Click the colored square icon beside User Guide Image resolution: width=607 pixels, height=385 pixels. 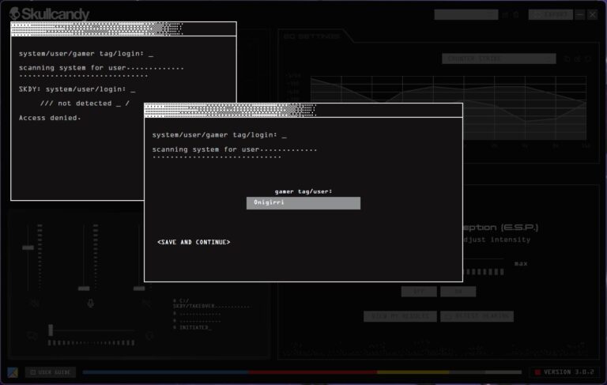pyautogui.click(x=13, y=372)
